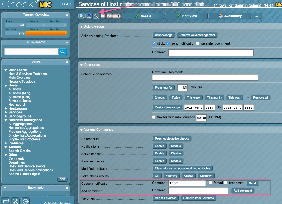Schedule downtime with '2 hours' button
Viewport: 282px width, 204px height.
(160, 97)
